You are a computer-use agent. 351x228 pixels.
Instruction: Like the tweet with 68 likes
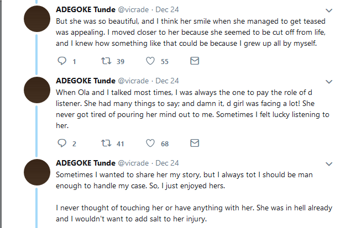tap(150, 143)
